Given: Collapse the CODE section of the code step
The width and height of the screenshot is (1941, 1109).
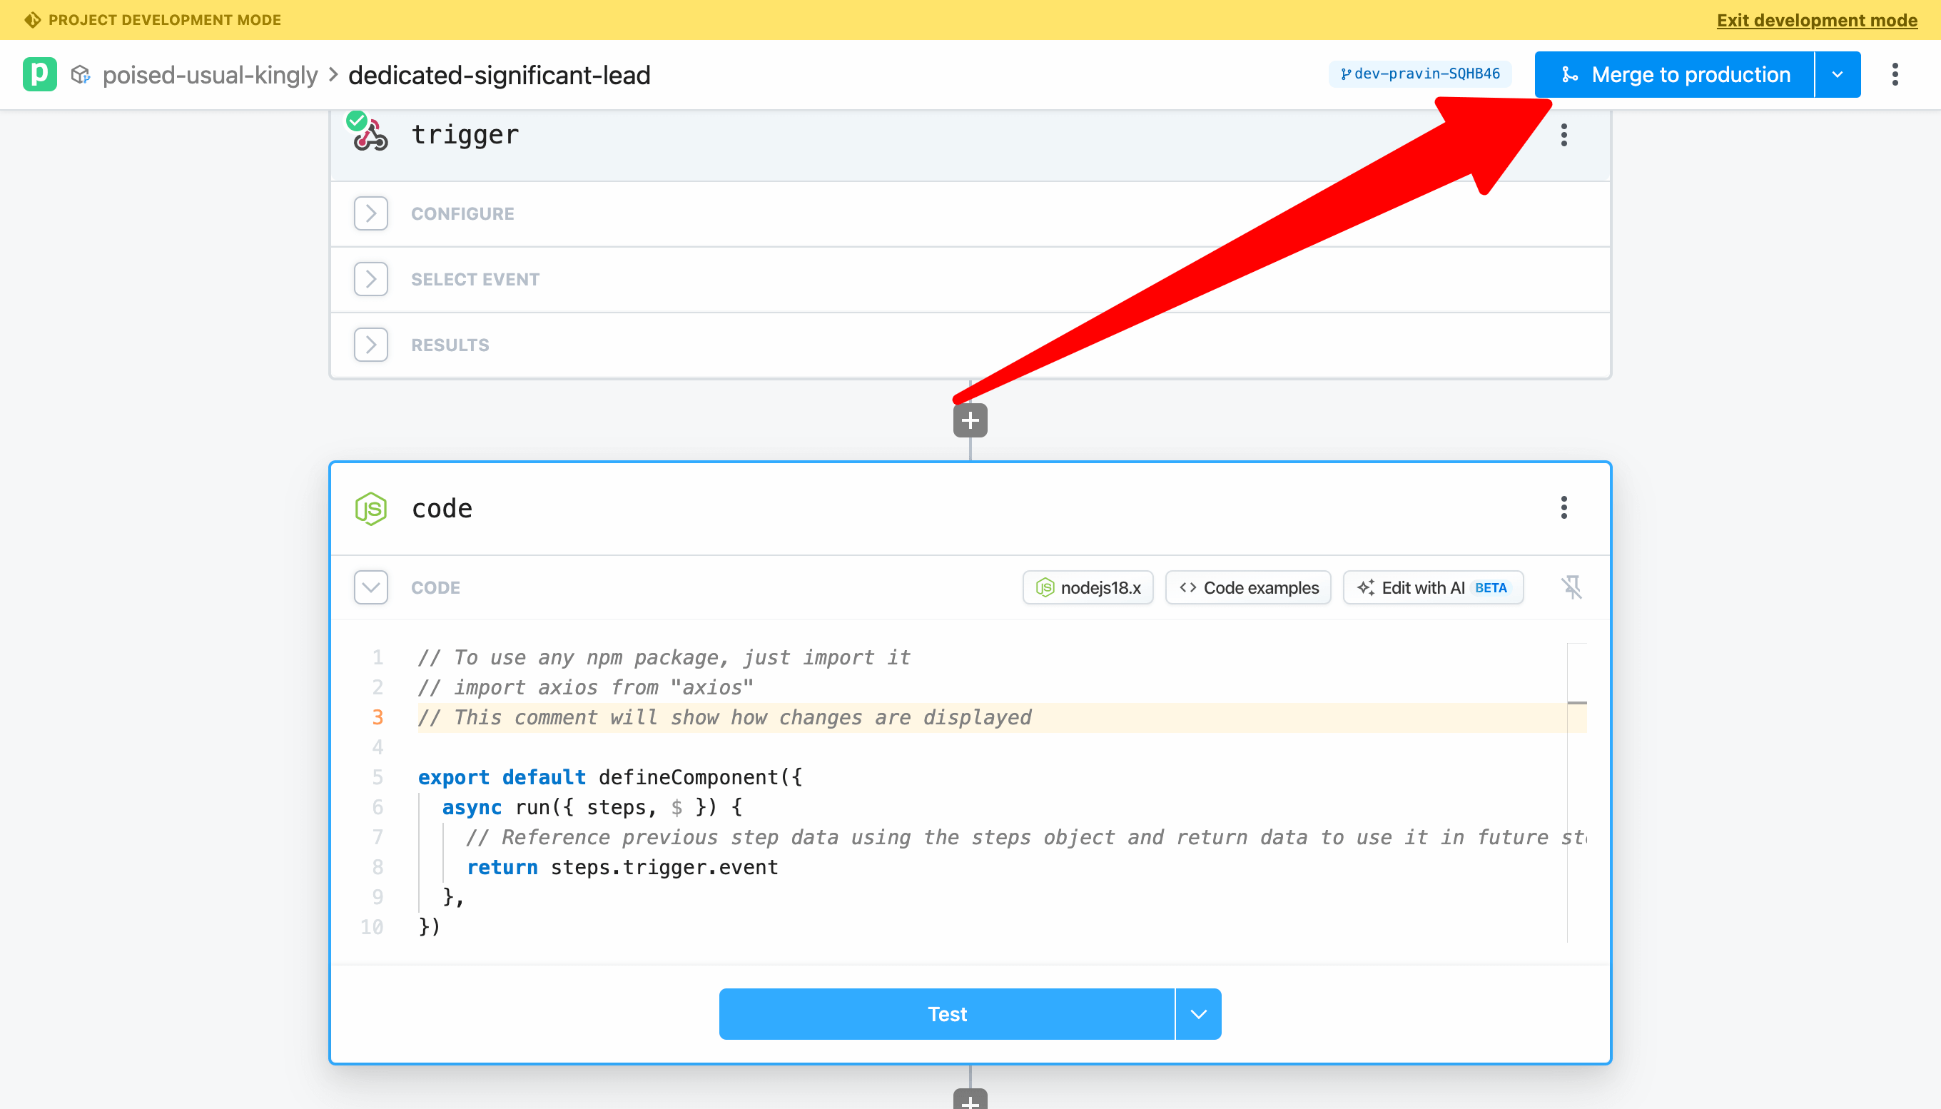Looking at the screenshot, I should [371, 587].
